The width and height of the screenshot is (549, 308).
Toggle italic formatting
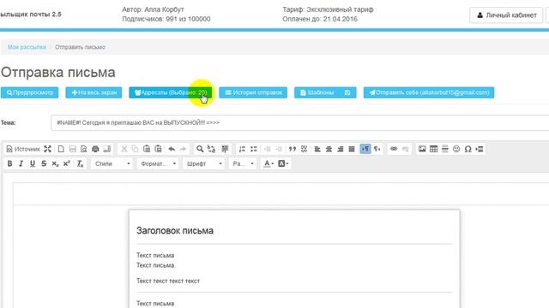click(21, 163)
